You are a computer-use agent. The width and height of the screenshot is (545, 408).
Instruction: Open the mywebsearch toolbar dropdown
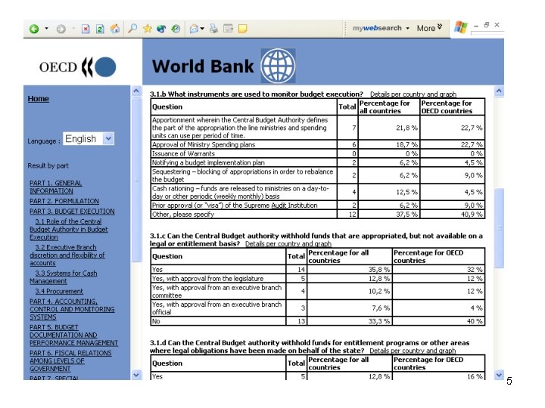pos(408,28)
